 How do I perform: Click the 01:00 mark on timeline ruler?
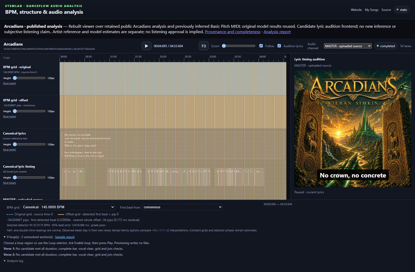(x=113, y=57)
